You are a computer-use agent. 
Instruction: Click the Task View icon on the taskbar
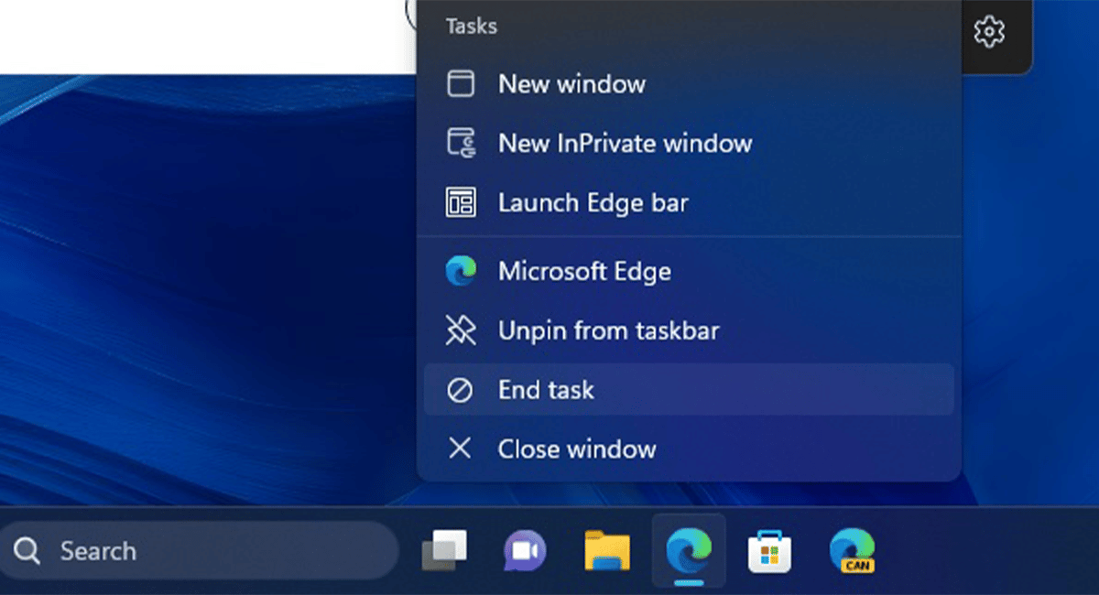click(x=444, y=550)
